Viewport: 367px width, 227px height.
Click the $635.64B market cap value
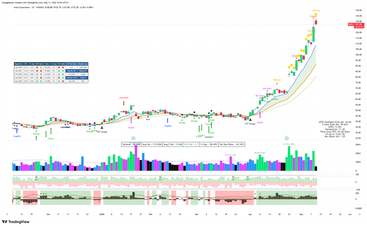point(83,67)
